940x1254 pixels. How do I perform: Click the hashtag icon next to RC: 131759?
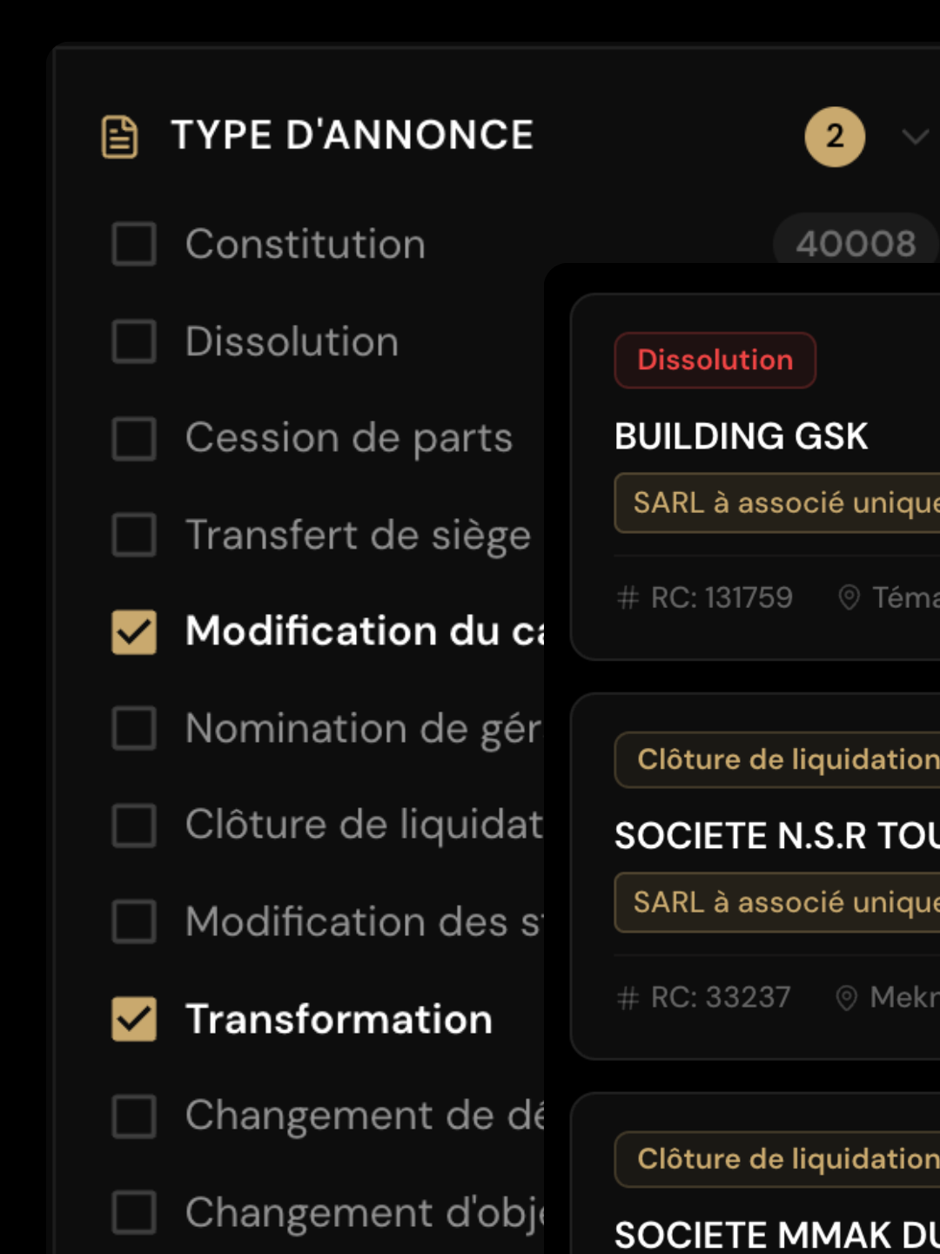pyautogui.click(x=628, y=598)
